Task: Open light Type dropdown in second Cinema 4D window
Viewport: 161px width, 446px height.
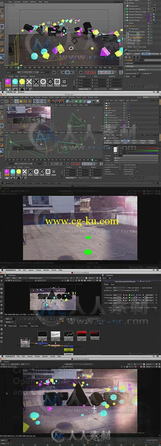Action: tap(136, 158)
